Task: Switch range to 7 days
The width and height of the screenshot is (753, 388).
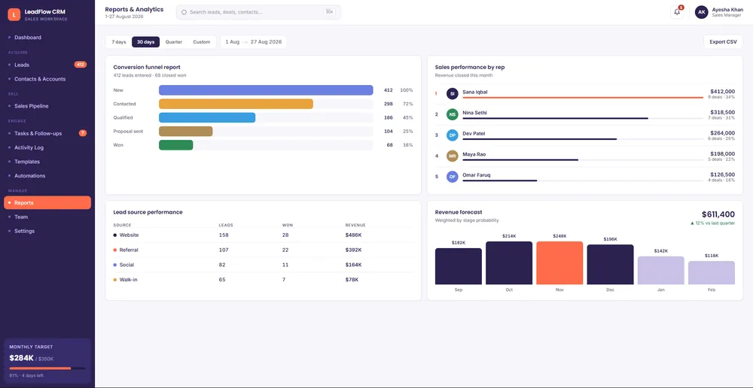Action: 119,42
